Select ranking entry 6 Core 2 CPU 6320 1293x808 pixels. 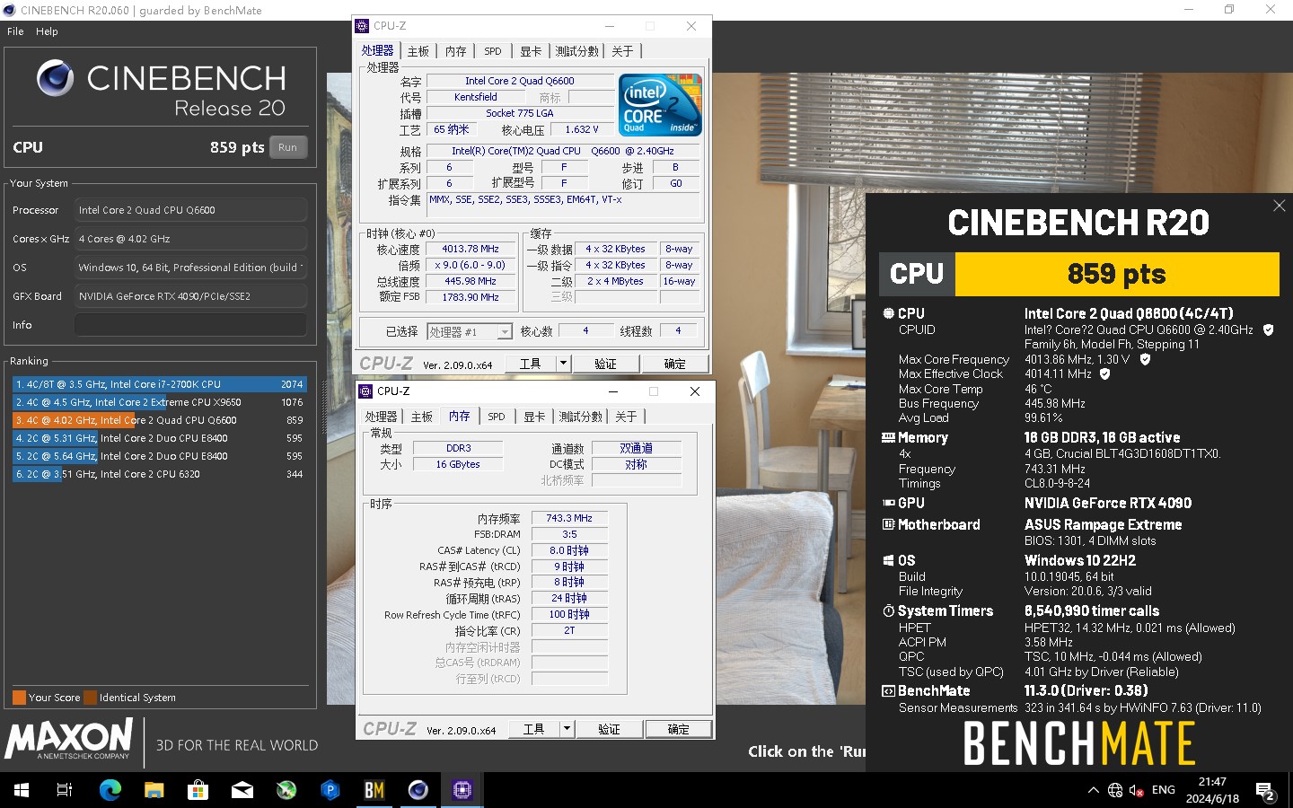tap(160, 474)
